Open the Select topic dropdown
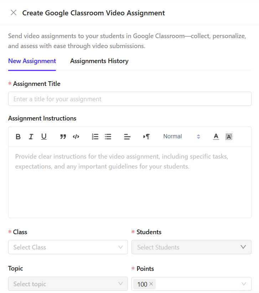The image size is (259, 293). pyautogui.click(x=68, y=284)
